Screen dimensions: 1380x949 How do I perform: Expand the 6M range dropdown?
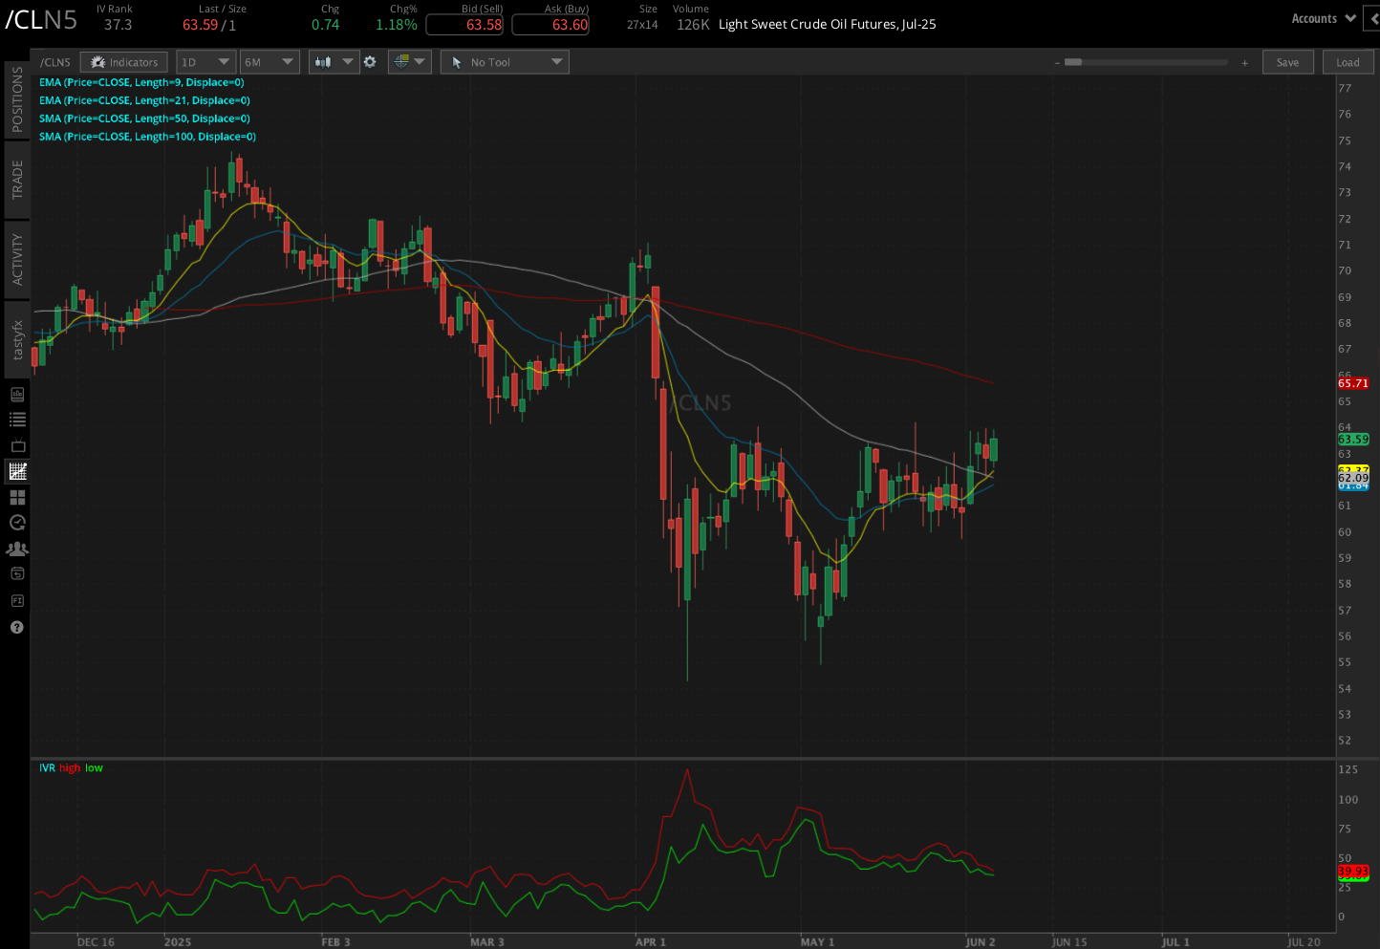(269, 61)
